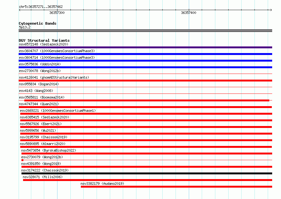
Task: Select the nsv4126041 (gnomADStructuralVariants) label
Action: [x=54, y=77]
